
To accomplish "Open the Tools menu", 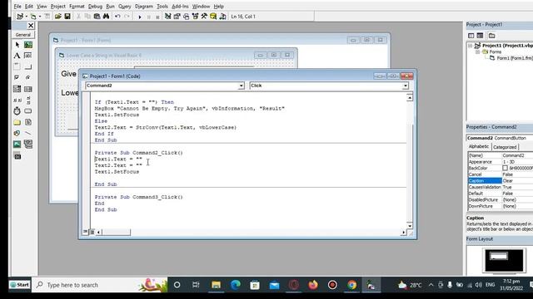I will click(162, 6).
